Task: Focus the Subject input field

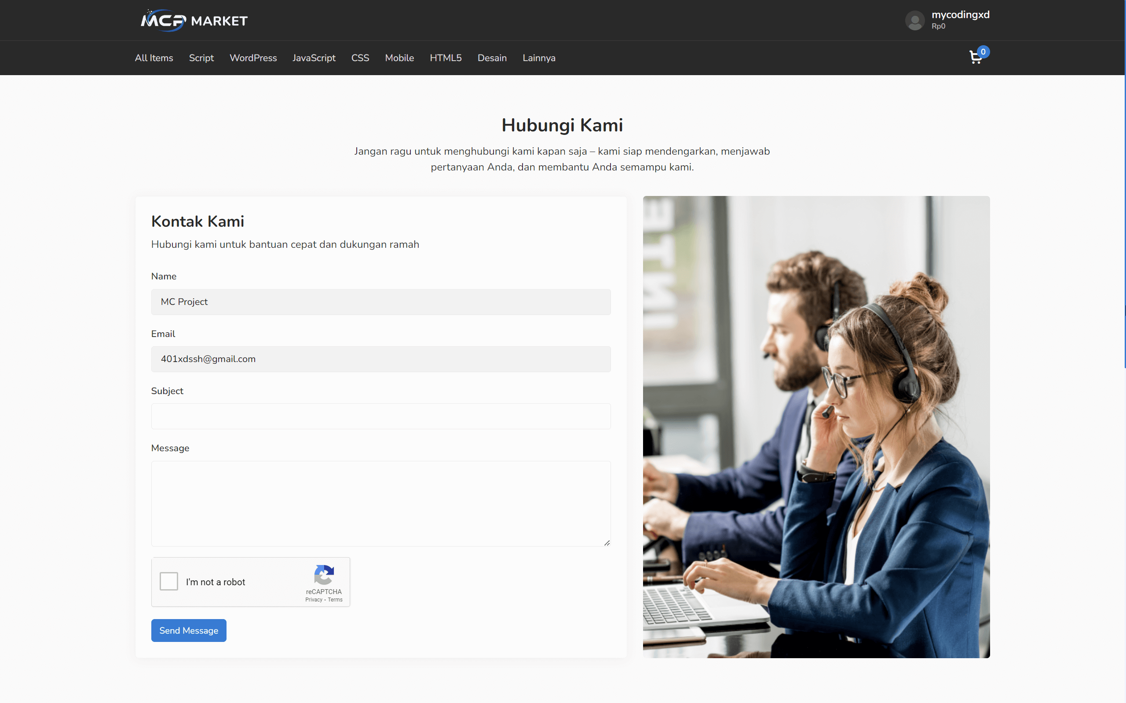Action: point(381,416)
